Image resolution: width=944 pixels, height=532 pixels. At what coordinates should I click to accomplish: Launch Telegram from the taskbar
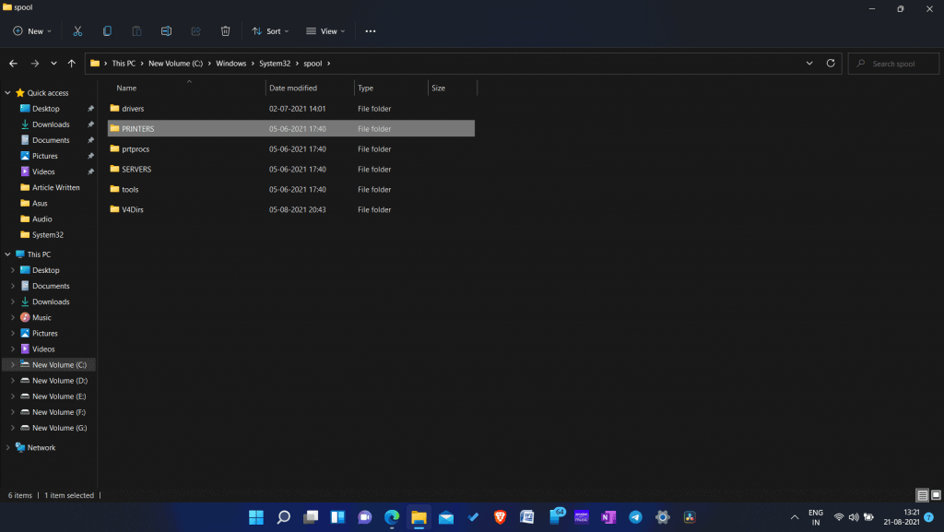pos(635,517)
